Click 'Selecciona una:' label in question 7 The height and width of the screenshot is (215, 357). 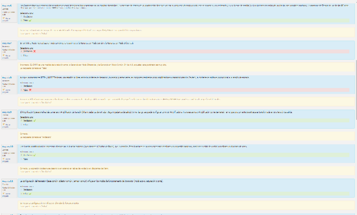[x=27, y=48]
